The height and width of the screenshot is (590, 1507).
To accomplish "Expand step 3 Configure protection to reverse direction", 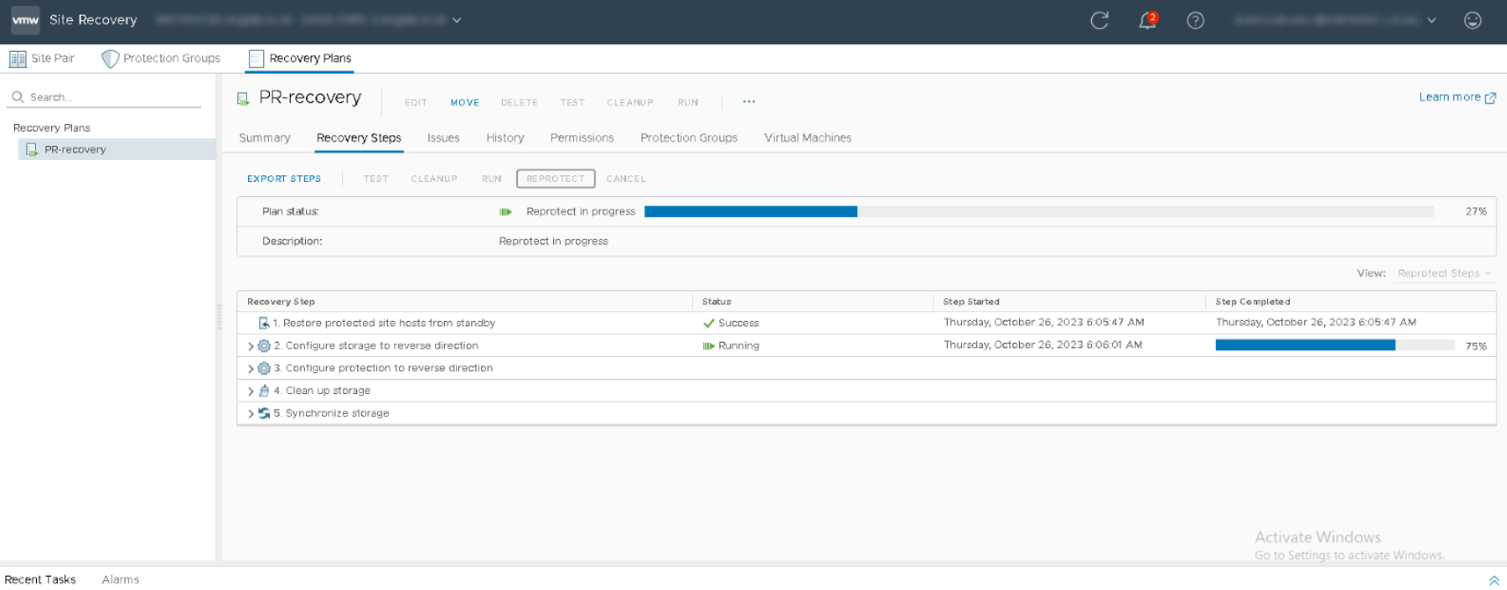I will click(x=251, y=368).
